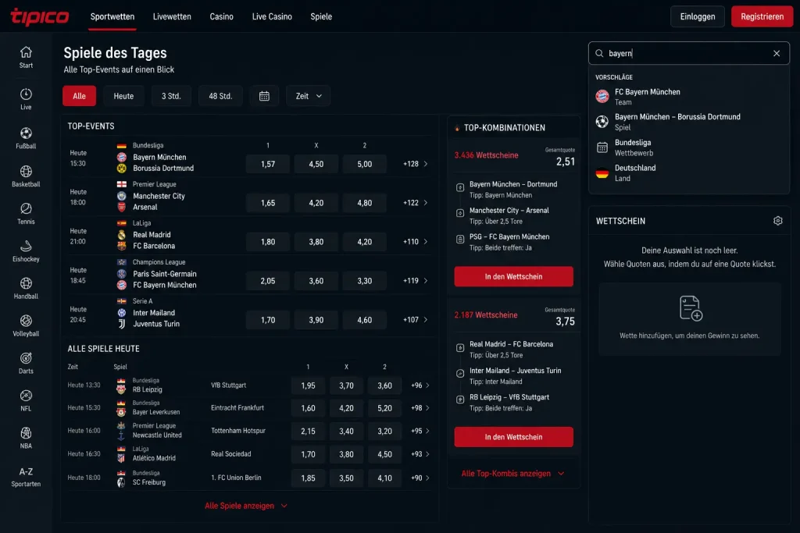Screen dimensions: 800x533
Task: Click the Registrieren button
Action: click(762, 17)
